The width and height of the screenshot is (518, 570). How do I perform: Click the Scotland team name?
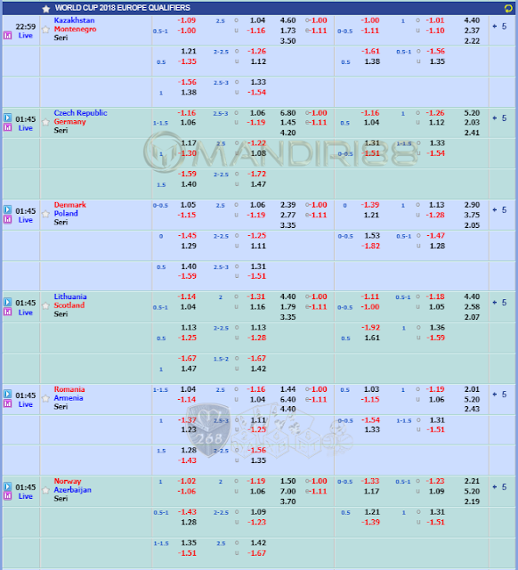point(69,305)
